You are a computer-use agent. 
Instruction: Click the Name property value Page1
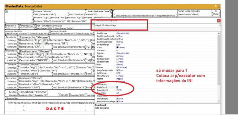click(119, 79)
